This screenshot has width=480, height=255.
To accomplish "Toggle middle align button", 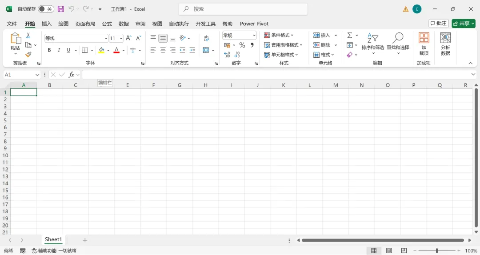I will [x=163, y=38].
